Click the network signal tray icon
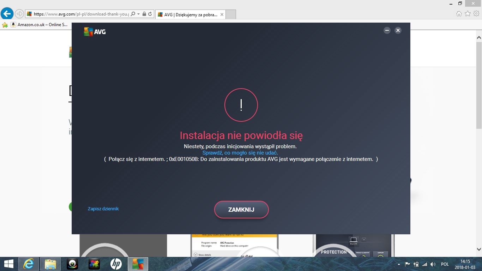 pos(424,264)
